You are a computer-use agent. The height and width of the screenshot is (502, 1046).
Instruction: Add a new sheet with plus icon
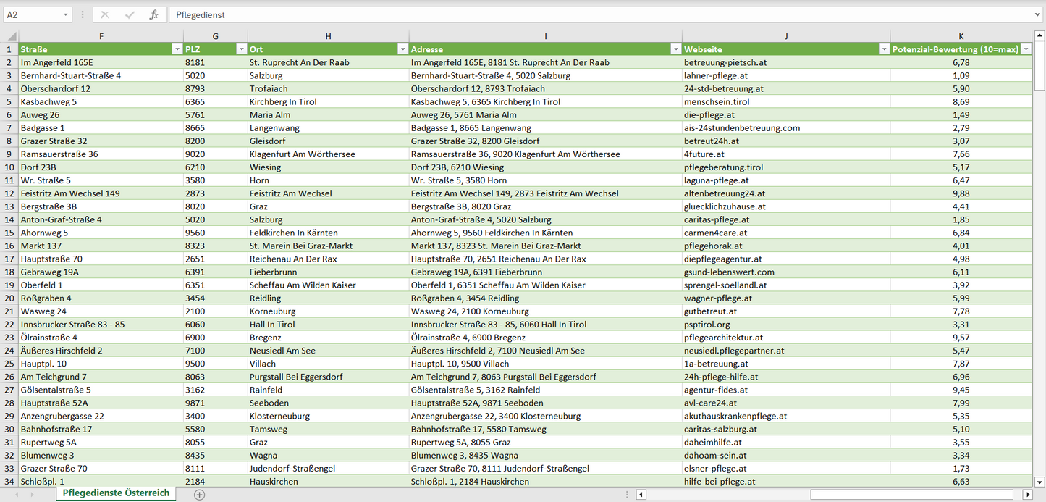click(x=200, y=494)
